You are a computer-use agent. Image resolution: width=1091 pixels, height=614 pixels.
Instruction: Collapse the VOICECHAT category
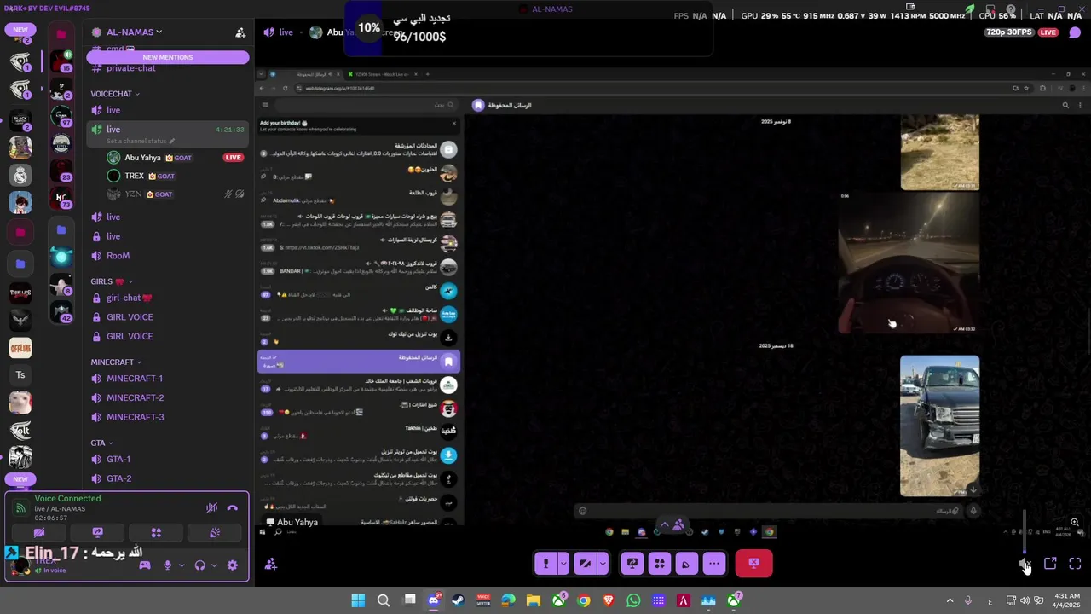point(114,94)
